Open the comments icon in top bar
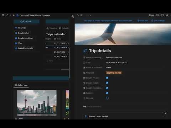Viewport: 171px width, 128px height. (158, 15)
